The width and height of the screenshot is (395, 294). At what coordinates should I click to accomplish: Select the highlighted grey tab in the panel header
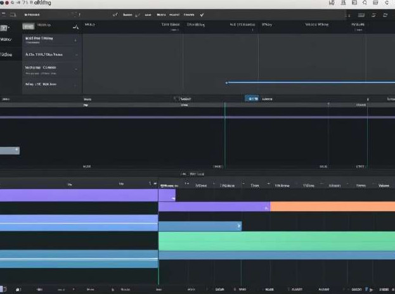point(28,26)
